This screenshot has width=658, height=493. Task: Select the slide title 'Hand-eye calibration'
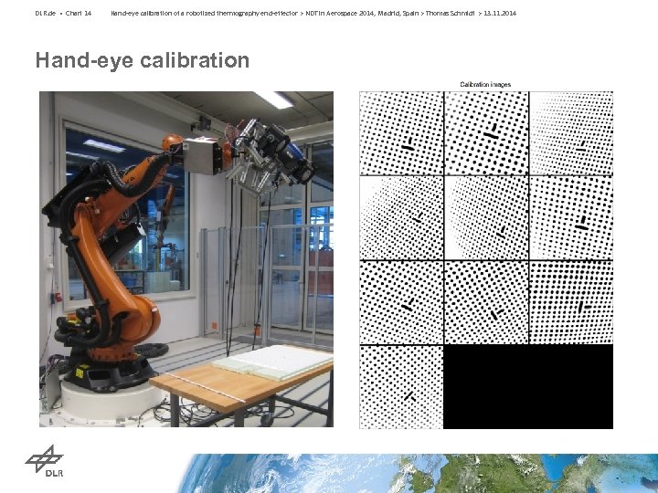pyautogui.click(x=143, y=60)
